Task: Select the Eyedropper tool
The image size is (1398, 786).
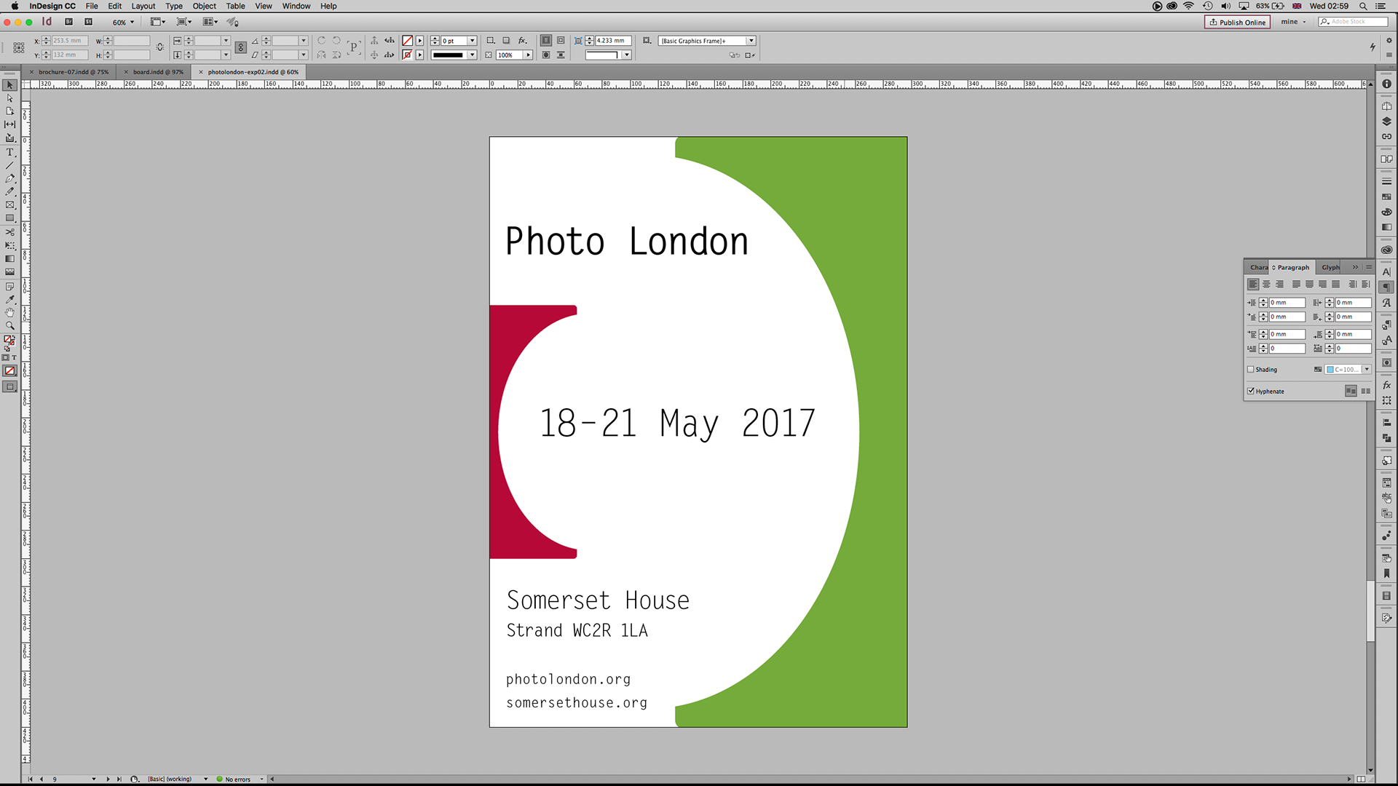Action: pos(10,299)
